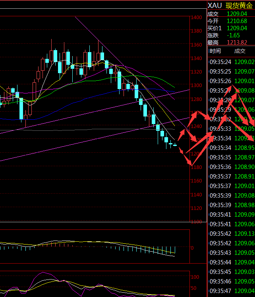
Task: Click the 1300 price axis label
Action: (x=196, y=85)
